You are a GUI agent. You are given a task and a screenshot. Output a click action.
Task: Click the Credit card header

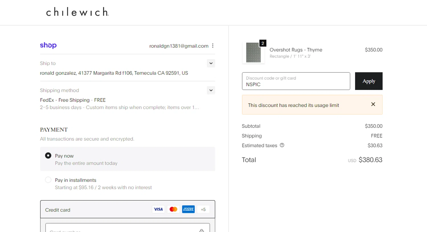[x=128, y=210]
